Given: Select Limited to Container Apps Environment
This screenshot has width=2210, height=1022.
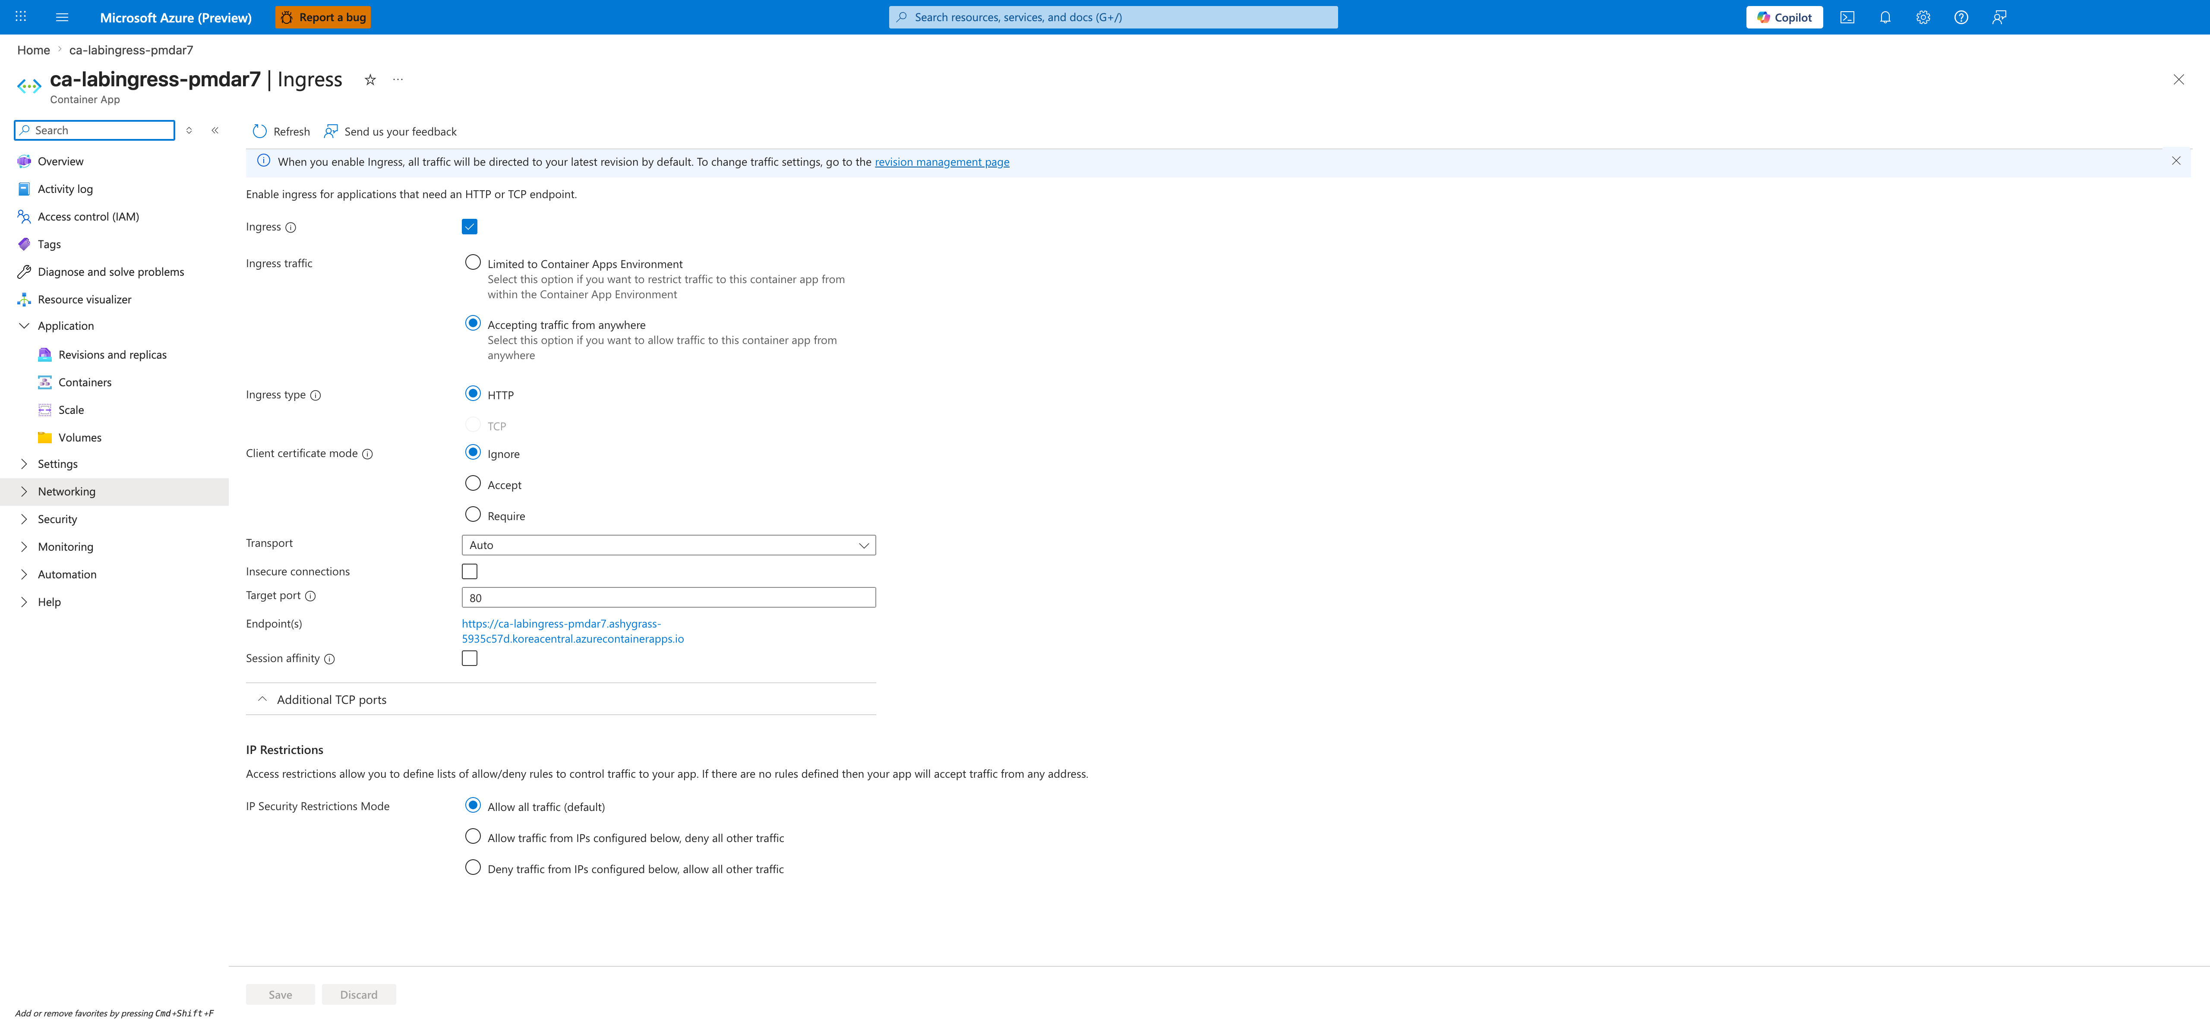Looking at the screenshot, I should tap(473, 262).
